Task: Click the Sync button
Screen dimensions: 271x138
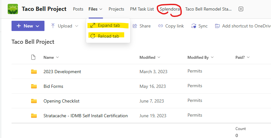Action: [x=199, y=26]
